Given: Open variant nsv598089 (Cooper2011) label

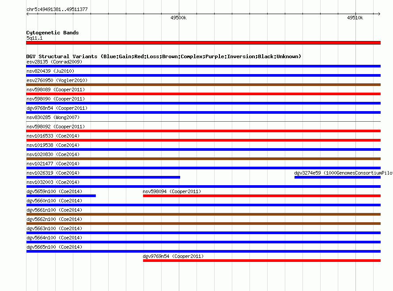Looking at the screenshot, I should pos(56,90).
